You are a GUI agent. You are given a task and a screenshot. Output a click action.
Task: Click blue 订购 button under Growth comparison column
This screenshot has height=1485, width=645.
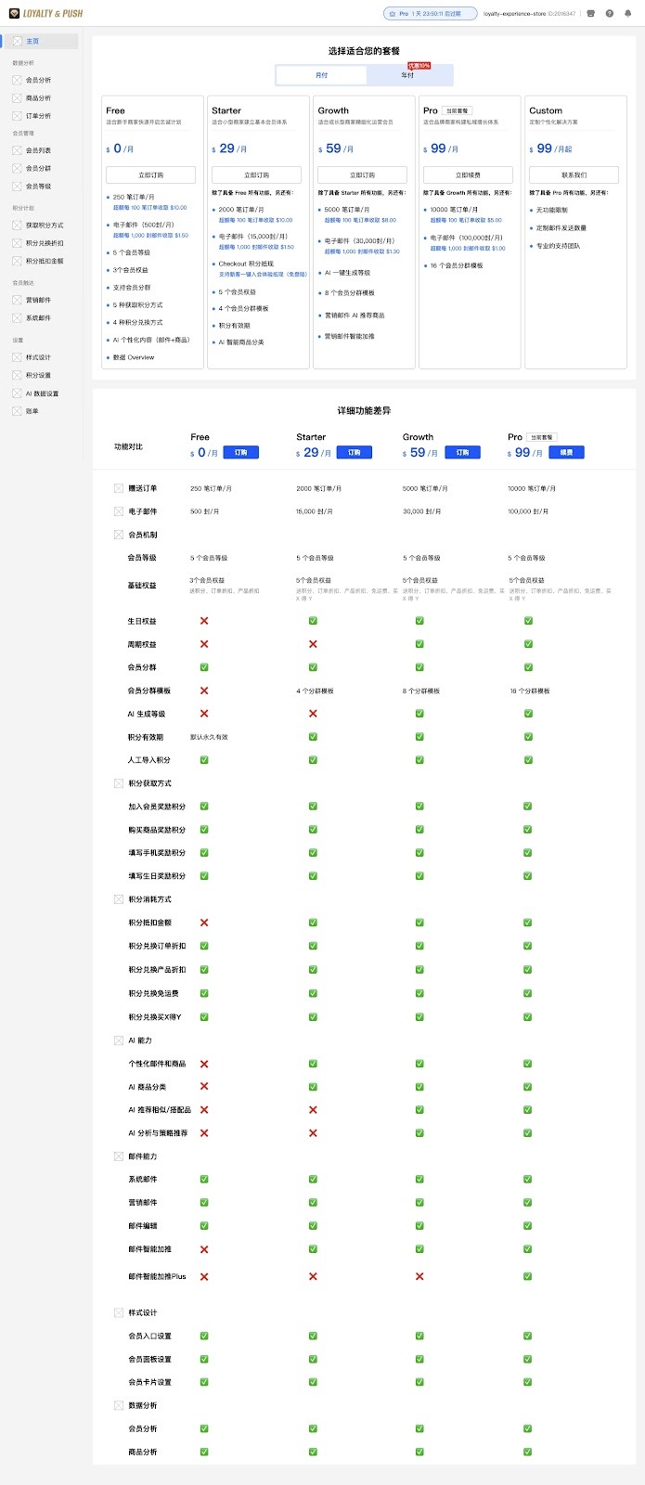[x=462, y=453]
